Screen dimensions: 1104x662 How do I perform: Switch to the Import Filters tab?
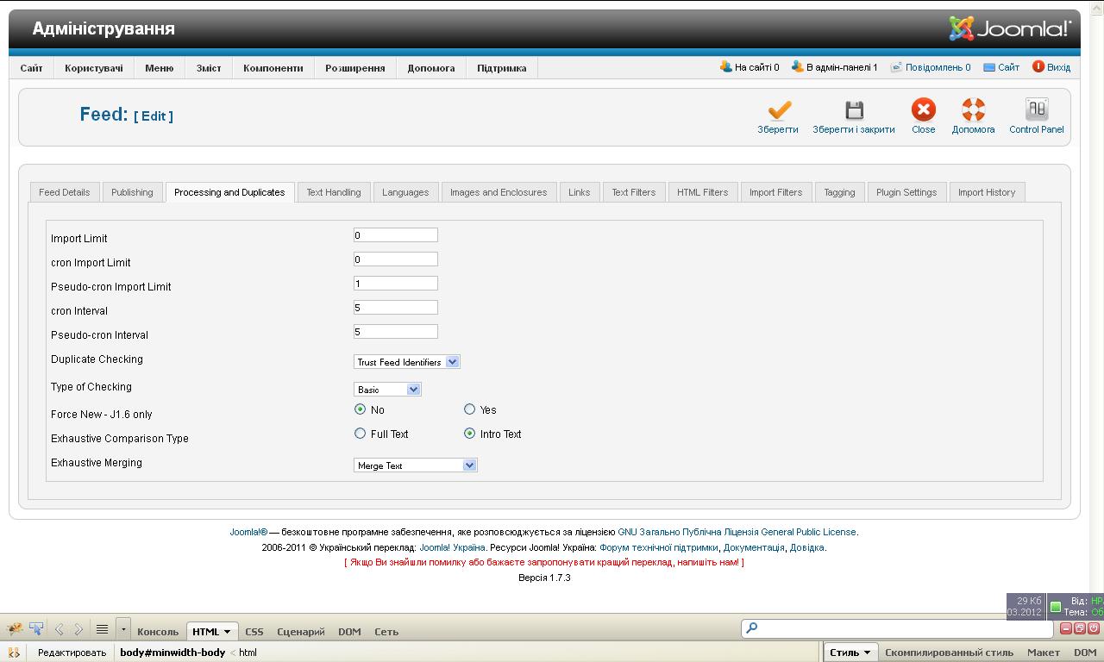coord(776,192)
